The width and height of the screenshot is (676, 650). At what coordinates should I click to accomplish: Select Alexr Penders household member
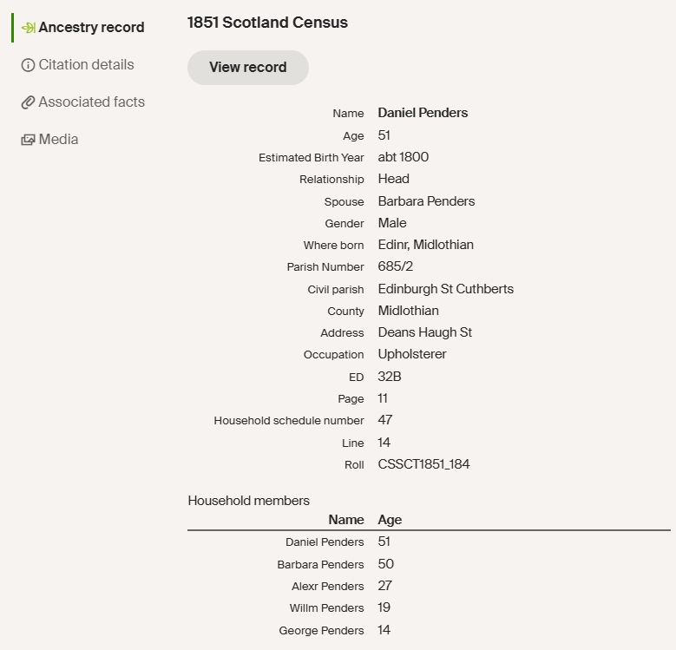327,587
